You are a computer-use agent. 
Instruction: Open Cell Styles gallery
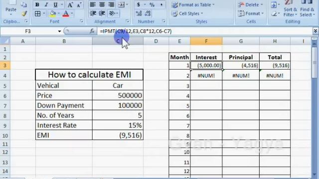pyautogui.click(x=187, y=13)
